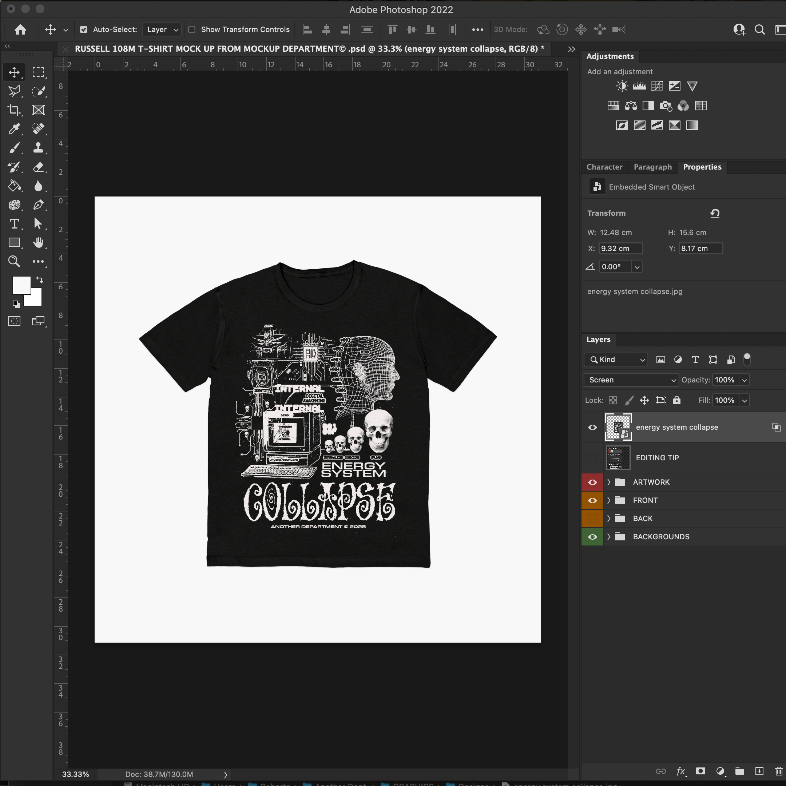
Task: Add a Brightness/Contrast adjustment
Action: pyautogui.click(x=622, y=86)
